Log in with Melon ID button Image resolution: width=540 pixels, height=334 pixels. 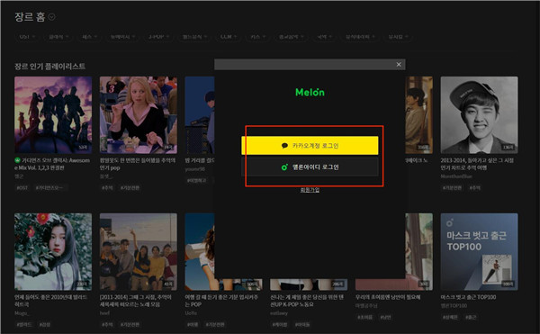coord(310,167)
